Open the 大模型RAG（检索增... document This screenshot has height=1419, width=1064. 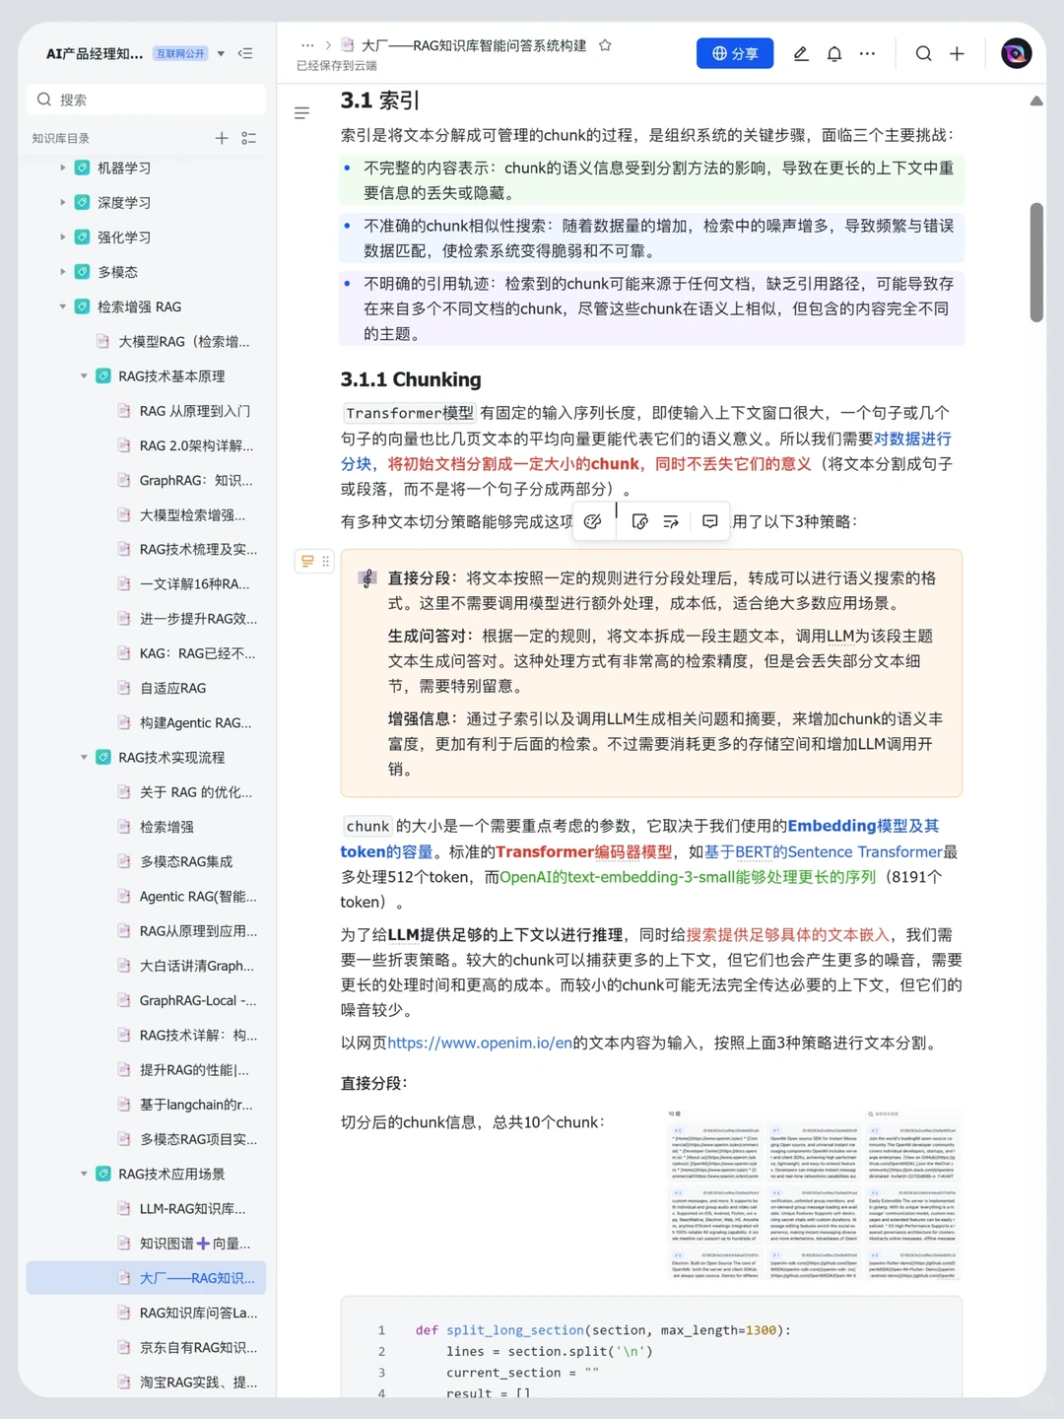183,341
